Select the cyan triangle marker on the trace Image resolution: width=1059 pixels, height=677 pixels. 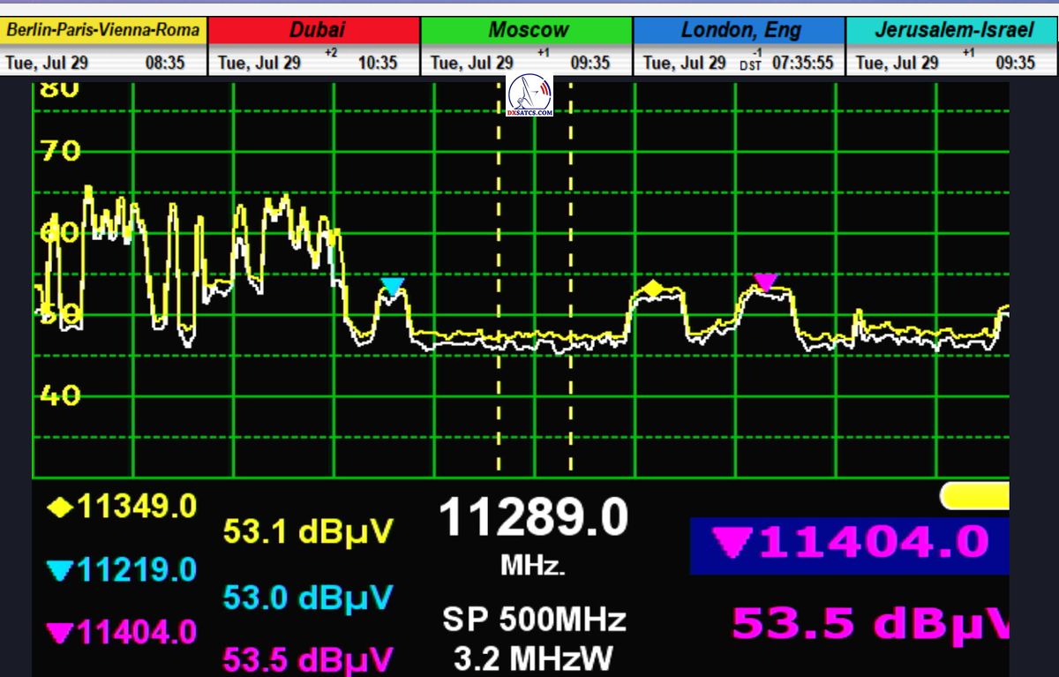pos(393,286)
